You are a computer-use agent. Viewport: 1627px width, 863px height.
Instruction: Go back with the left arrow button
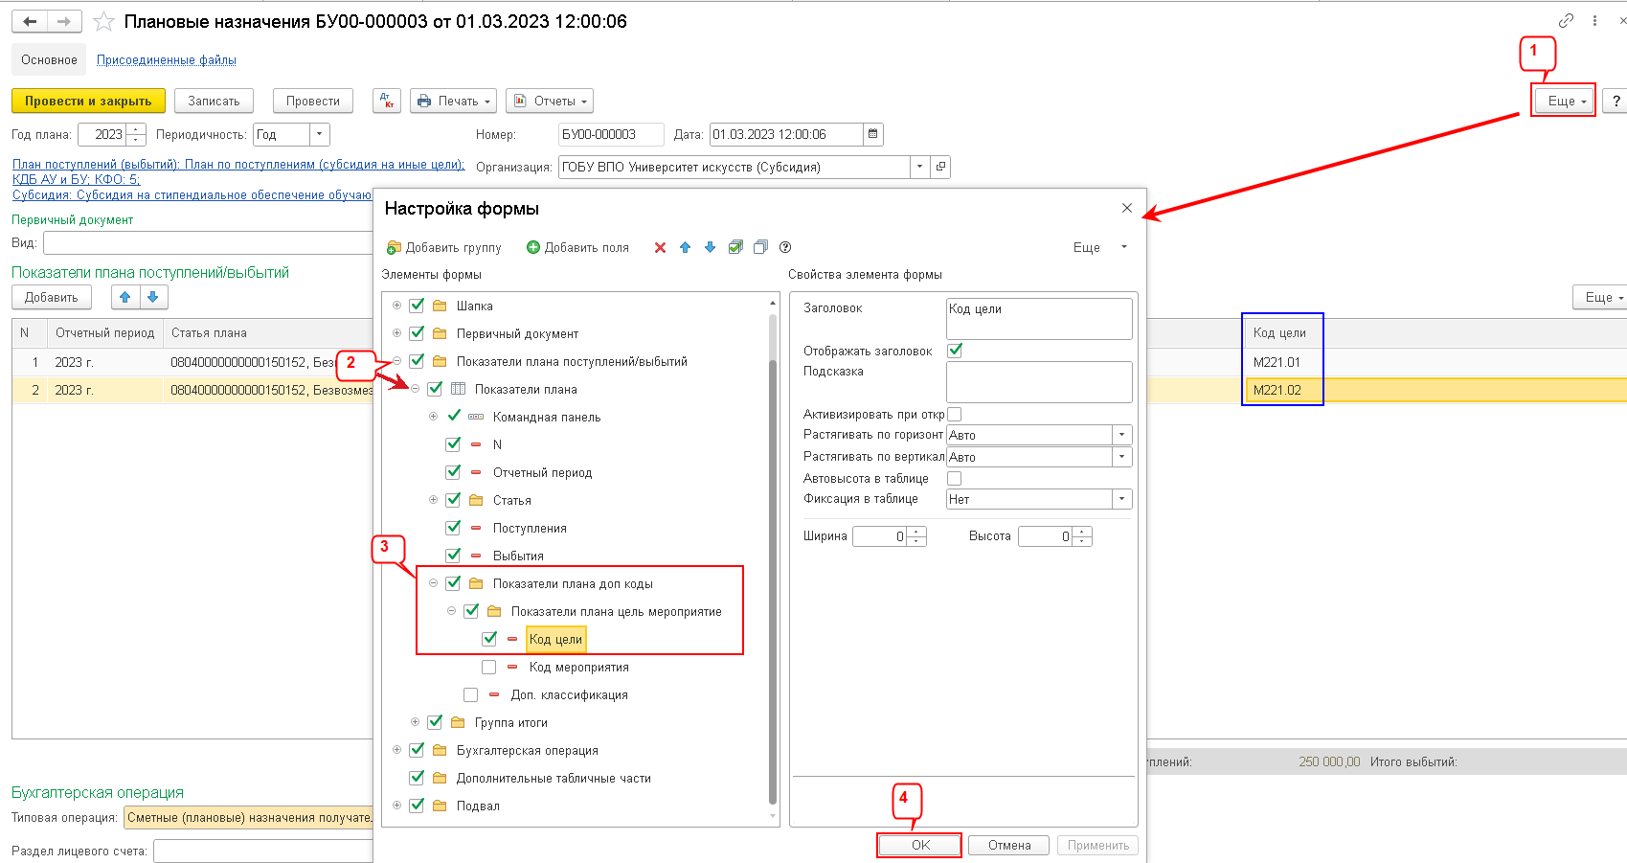[30, 21]
